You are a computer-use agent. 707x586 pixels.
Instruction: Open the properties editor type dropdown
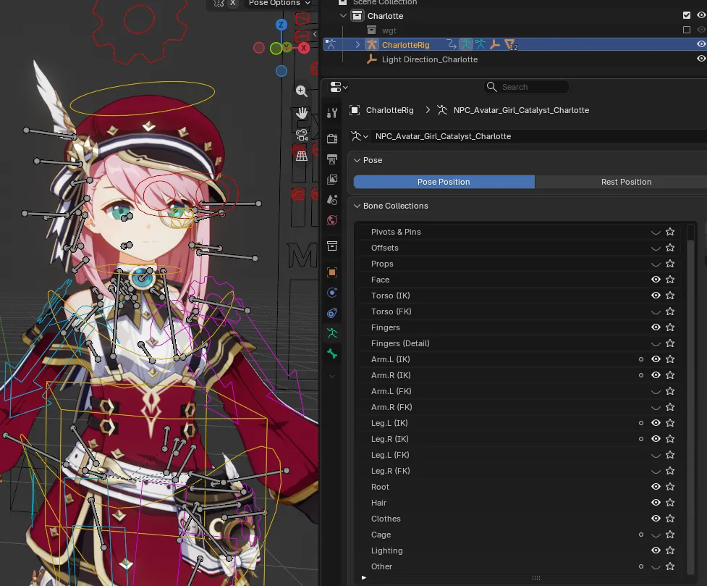(339, 87)
